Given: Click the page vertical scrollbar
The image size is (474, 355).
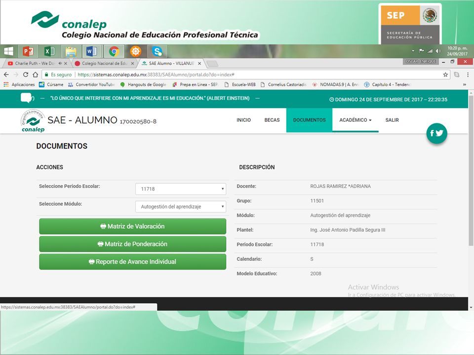Looking at the screenshot, I should [471, 171].
